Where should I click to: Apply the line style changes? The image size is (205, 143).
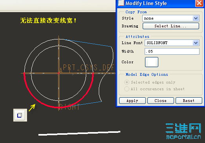click(x=132, y=101)
